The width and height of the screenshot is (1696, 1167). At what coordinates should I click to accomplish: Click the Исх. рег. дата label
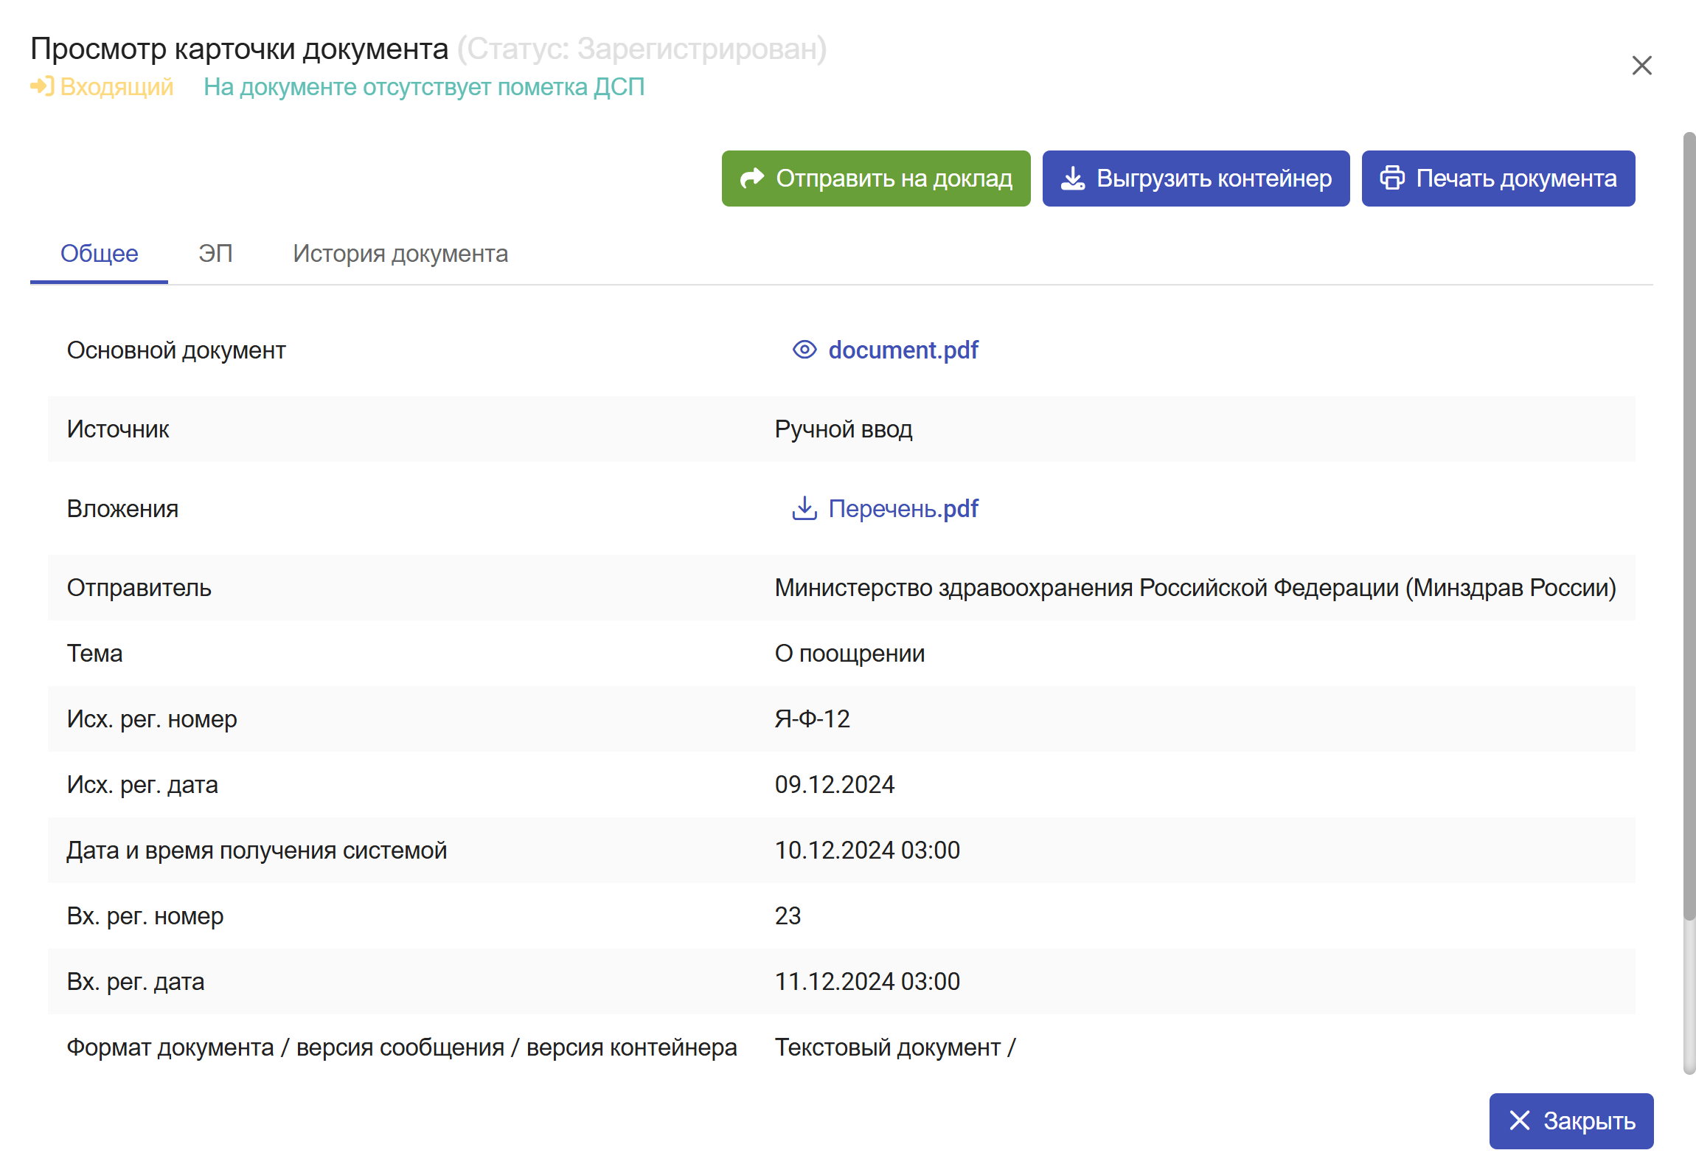pos(142,785)
